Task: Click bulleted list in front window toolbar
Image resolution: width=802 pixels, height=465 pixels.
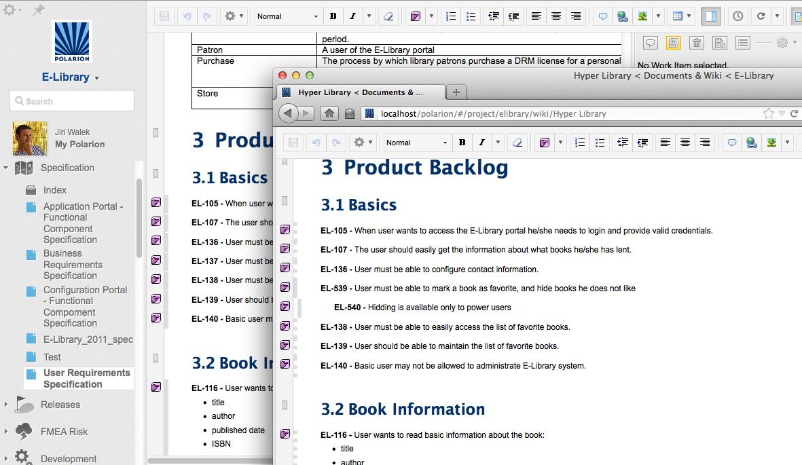Action: pos(600,142)
